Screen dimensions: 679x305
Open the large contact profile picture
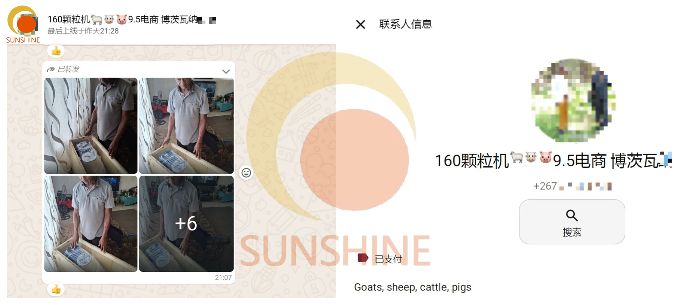[x=573, y=101]
